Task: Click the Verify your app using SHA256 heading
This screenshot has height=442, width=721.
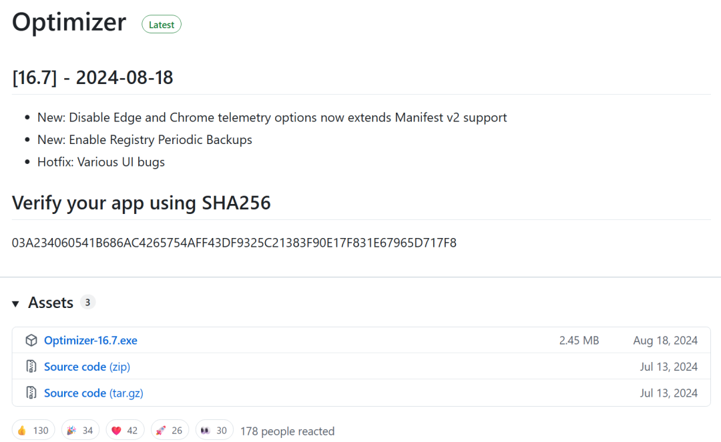Action: point(142,203)
